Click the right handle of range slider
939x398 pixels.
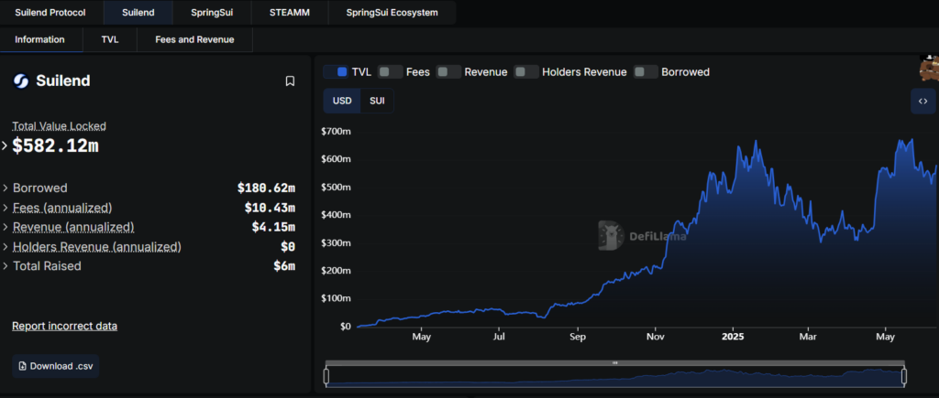[903, 376]
